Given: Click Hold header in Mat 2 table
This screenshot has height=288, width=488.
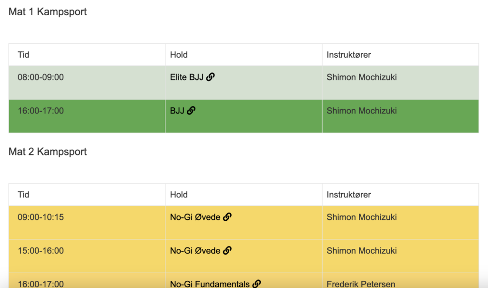Looking at the screenshot, I should click(x=179, y=195).
